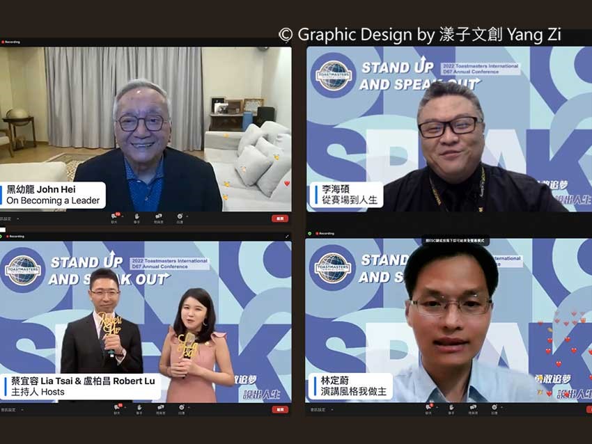Open reactions in the Hosts Zoom window
Viewport: 592px width, 444px height.
click(x=182, y=409)
